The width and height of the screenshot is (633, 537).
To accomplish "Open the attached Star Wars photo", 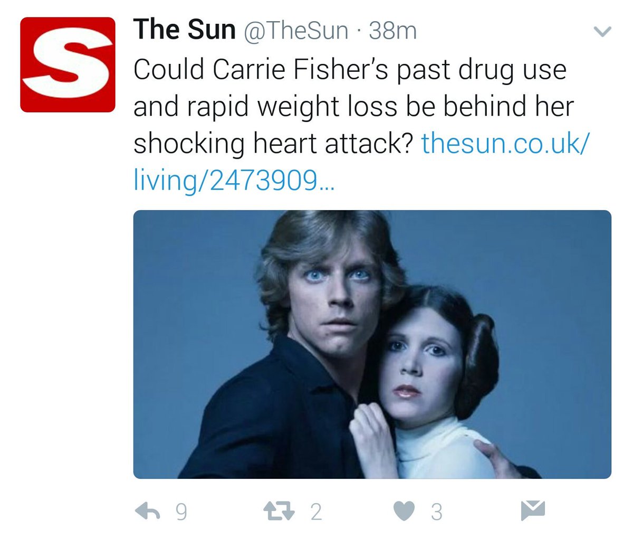I will click(372, 344).
